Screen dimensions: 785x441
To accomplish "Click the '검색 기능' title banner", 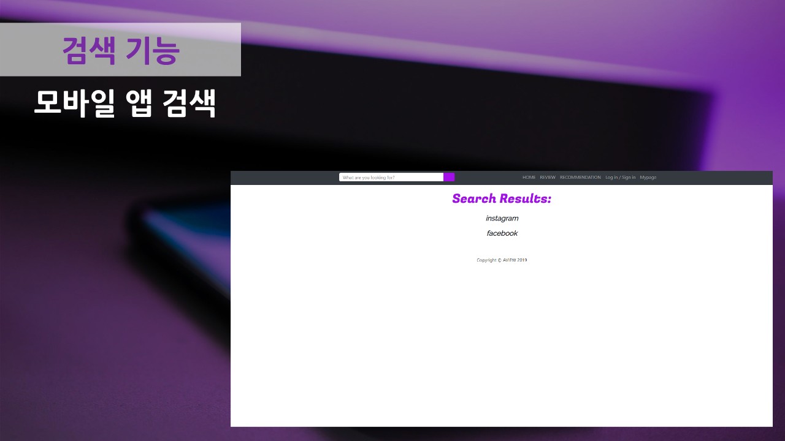I will [120, 50].
